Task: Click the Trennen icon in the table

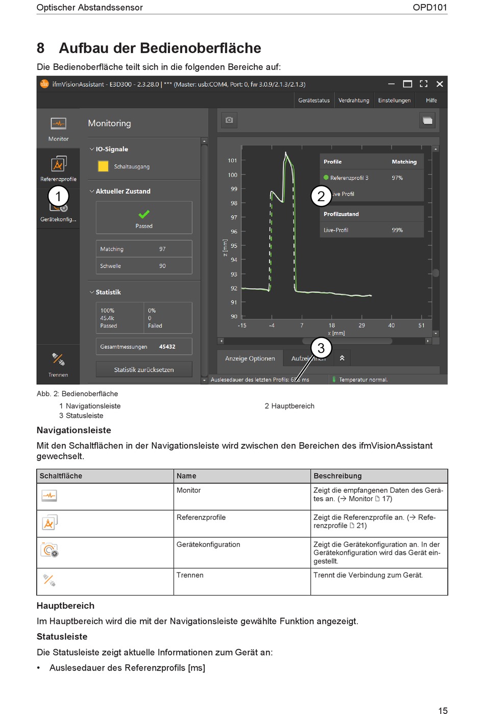Action: [50, 580]
